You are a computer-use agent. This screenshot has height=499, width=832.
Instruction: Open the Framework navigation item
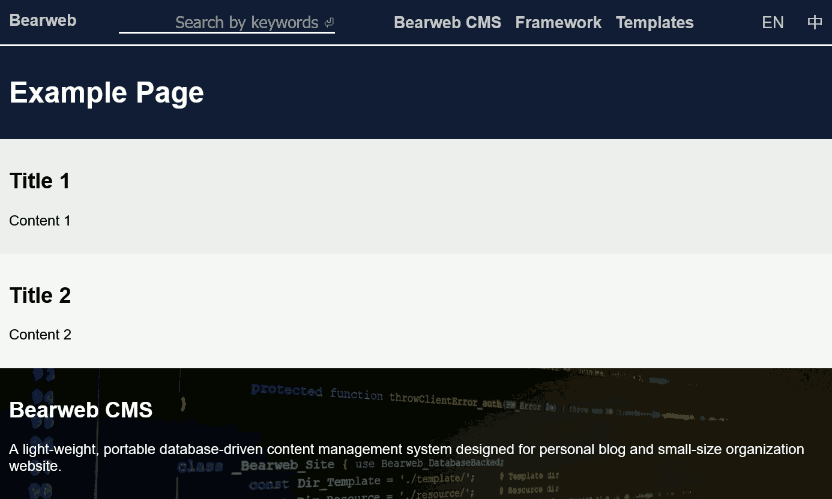558,23
